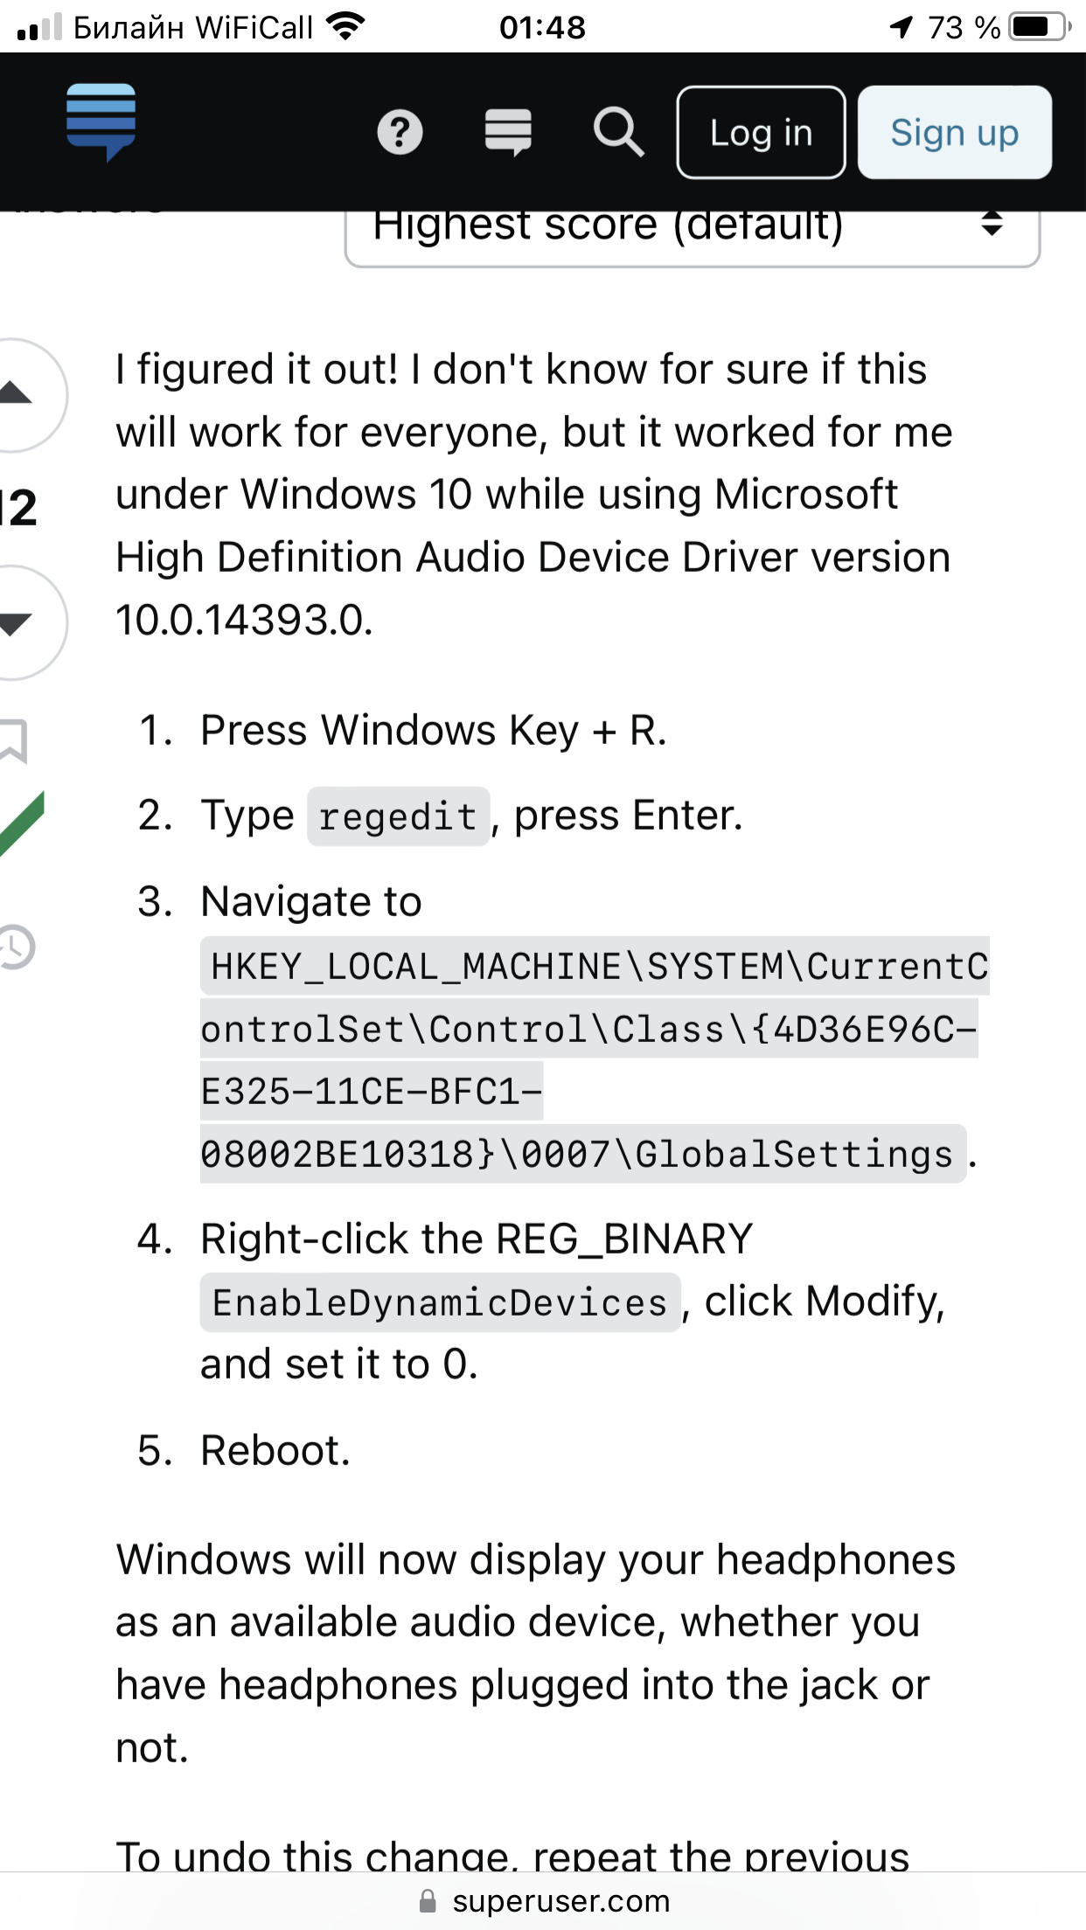Tap the sort dropdown's up-down arrows
Viewport: 1086px width, 1930px height.
tap(991, 224)
